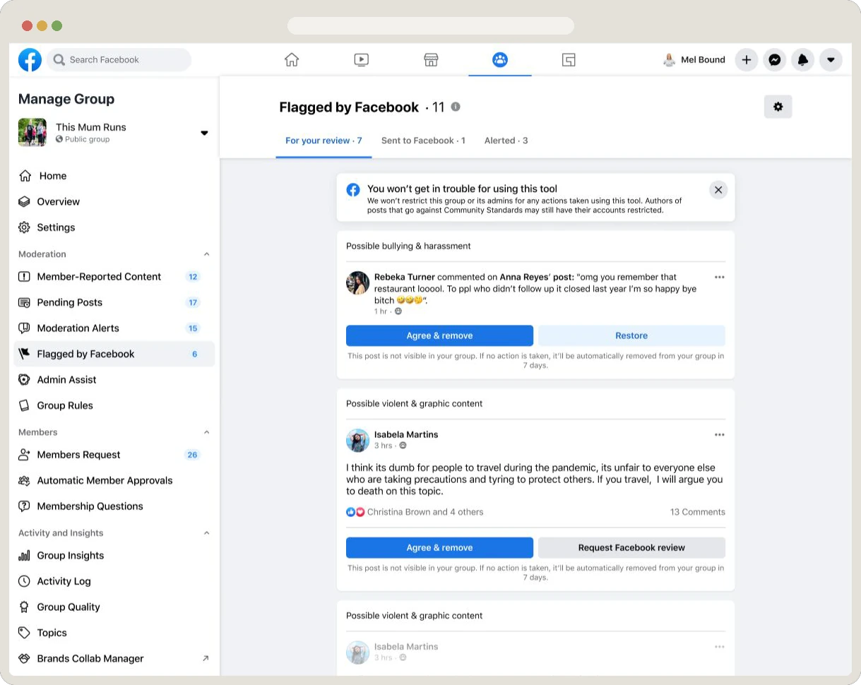861x685 pixels.
Task: Agree & remove Rebeka Turner's comment
Action: 439,335
